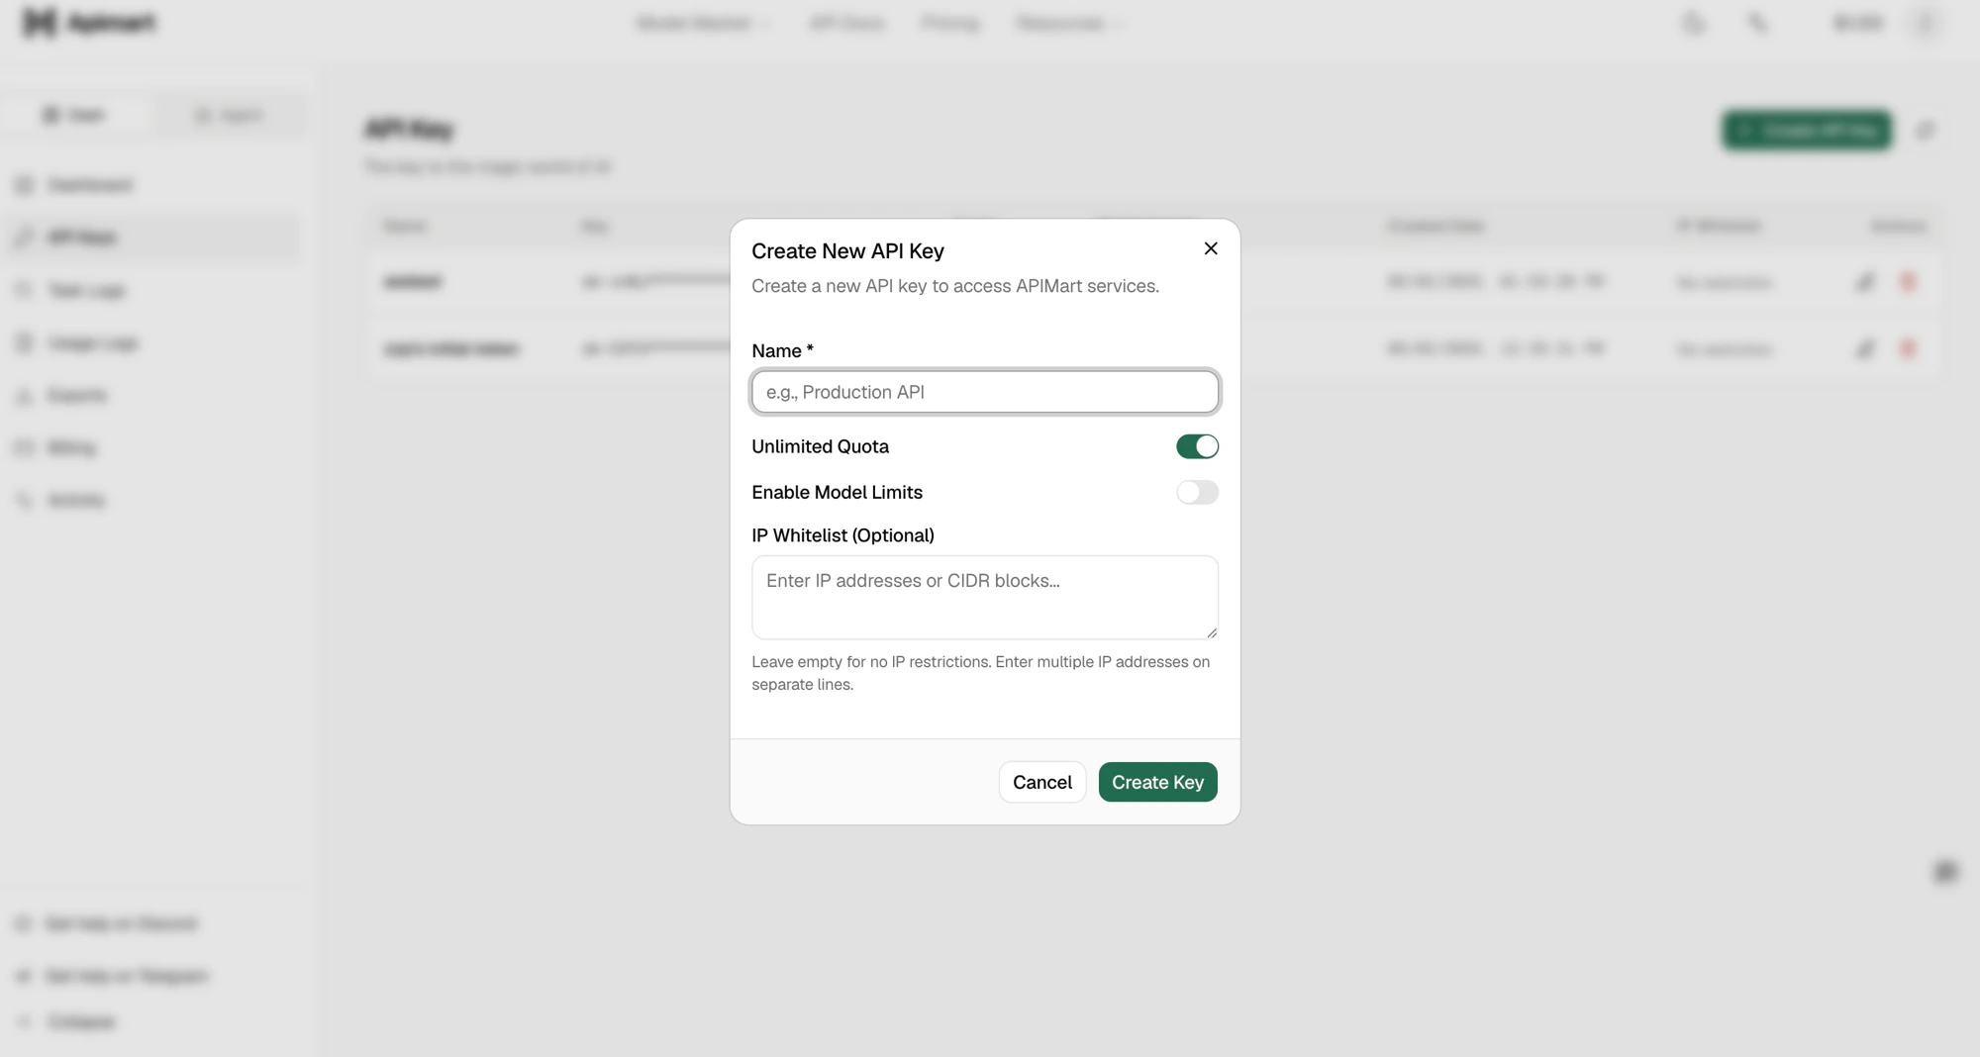This screenshot has height=1057, width=1980.
Task: Click the 'Leave empty for no IP restrictions' hint
Action: click(x=980, y=673)
